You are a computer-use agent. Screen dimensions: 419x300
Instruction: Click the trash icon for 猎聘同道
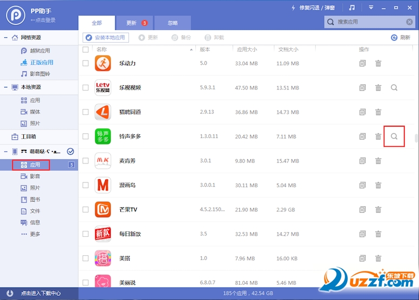[378, 112]
